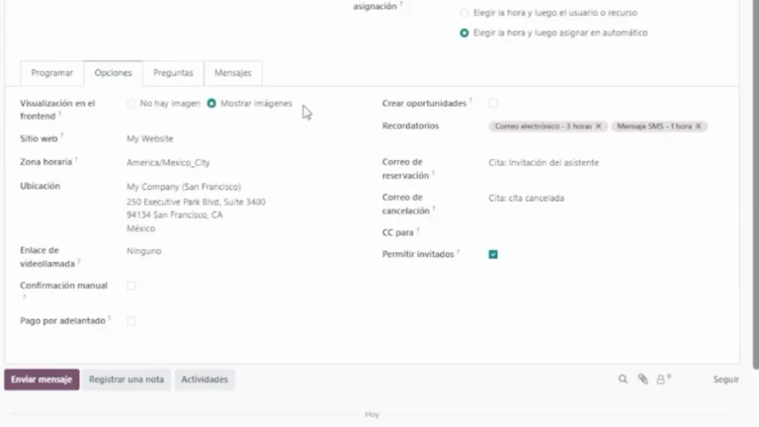This screenshot has width=759, height=427.
Task: Remove the Correo electrónico - 3 horas tag
Action: (x=599, y=127)
